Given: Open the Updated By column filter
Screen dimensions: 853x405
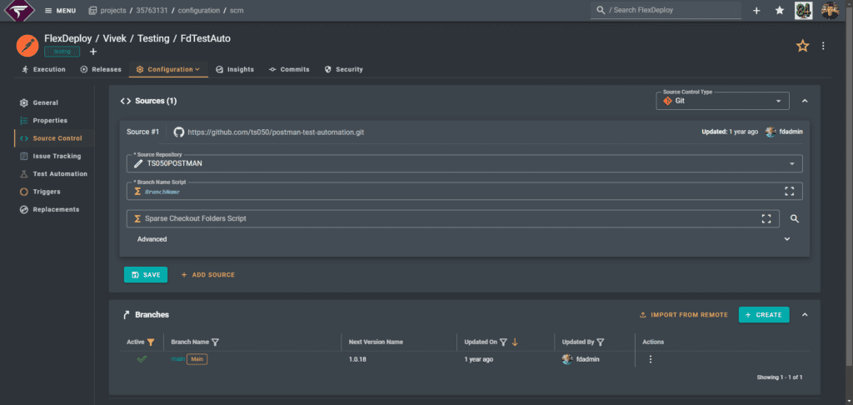Looking at the screenshot, I should [x=600, y=342].
